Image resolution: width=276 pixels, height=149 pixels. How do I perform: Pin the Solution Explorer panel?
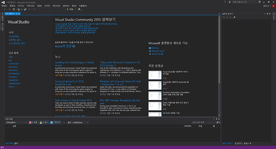coord(268,14)
